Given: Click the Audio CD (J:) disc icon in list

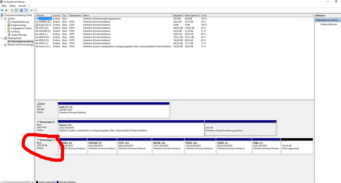Looking at the screenshot, I should [x=37, y=25].
